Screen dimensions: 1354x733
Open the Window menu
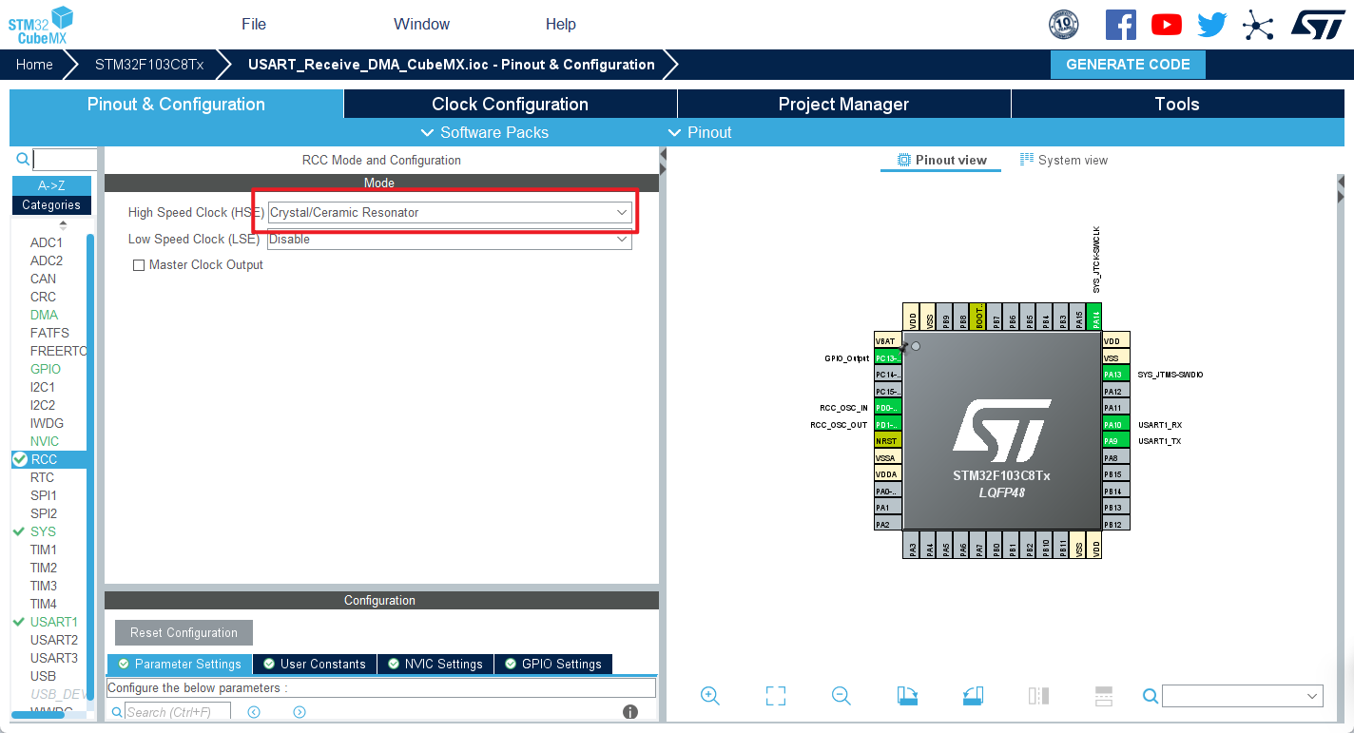[421, 24]
